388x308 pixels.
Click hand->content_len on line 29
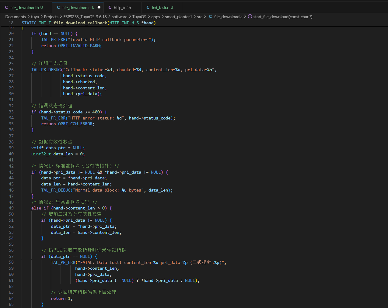(84, 88)
